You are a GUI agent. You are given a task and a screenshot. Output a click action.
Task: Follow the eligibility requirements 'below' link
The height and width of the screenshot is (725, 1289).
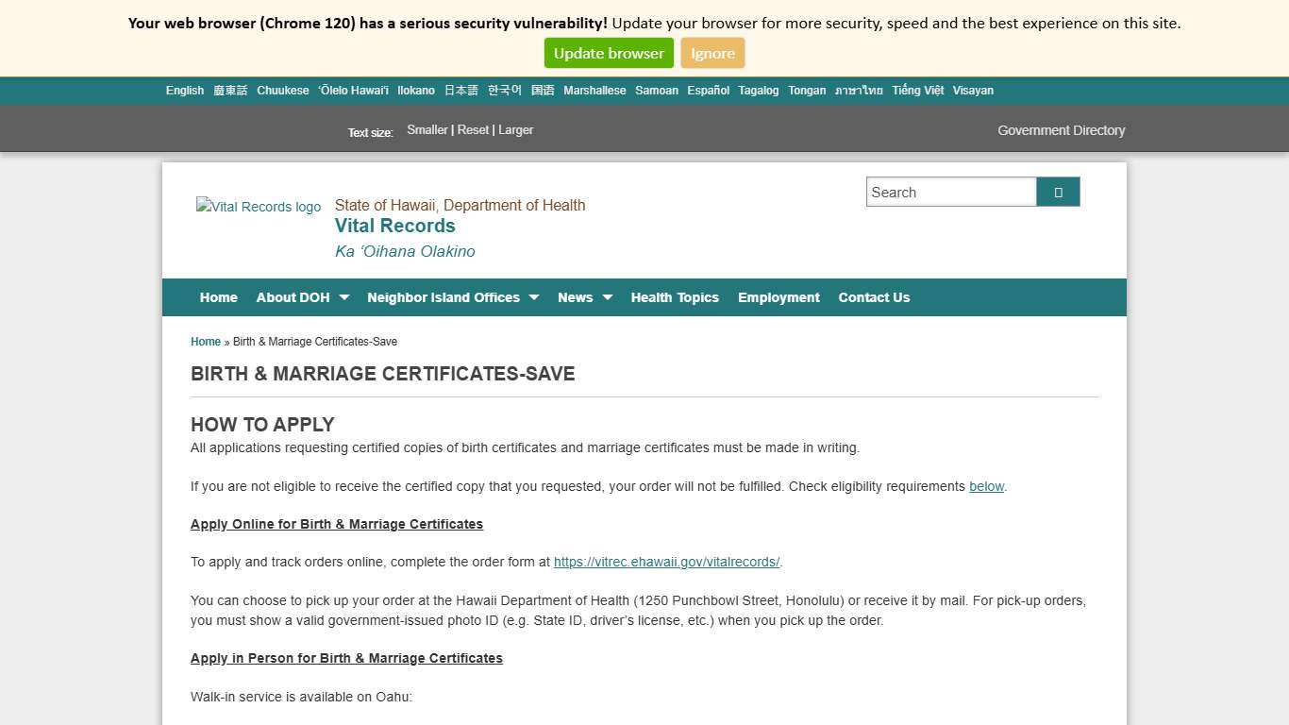click(x=986, y=486)
